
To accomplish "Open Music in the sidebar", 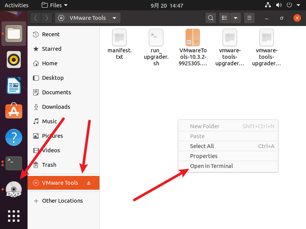I will pos(63,121).
